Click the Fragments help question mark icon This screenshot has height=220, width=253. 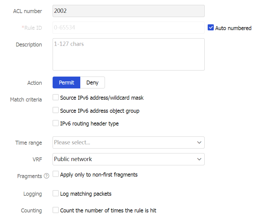click(46, 176)
